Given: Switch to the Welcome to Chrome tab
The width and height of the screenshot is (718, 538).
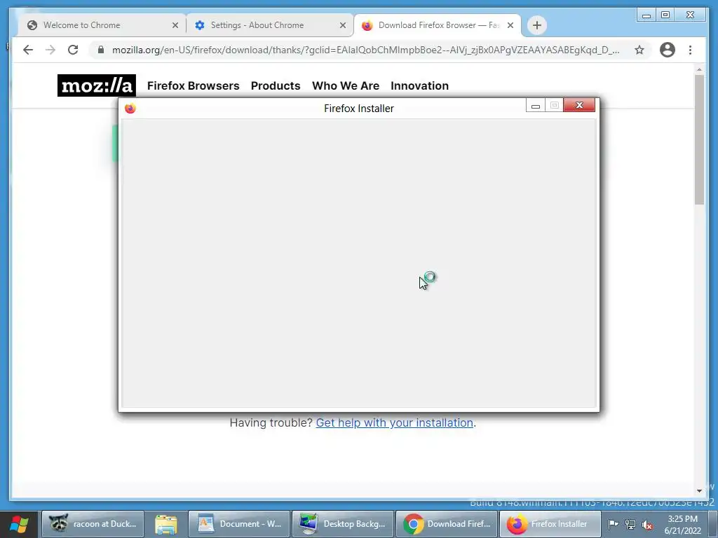Looking at the screenshot, I should pyautogui.click(x=102, y=25).
